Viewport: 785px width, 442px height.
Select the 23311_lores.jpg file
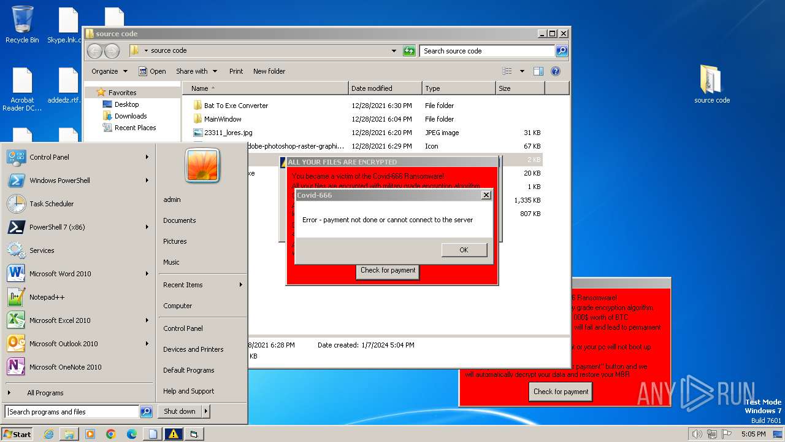(228, 133)
